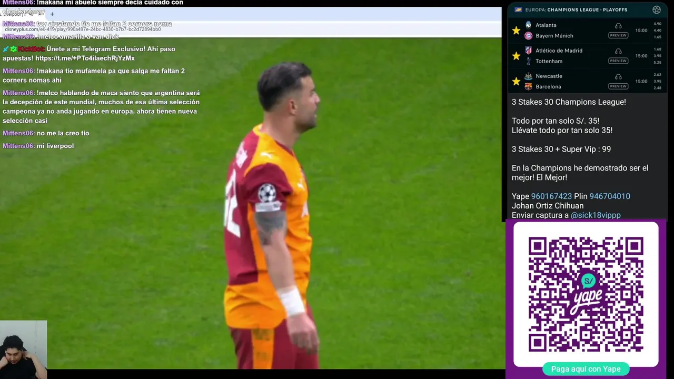
Task: Select odds 4.90 for Atalanta
Action: tap(657, 24)
